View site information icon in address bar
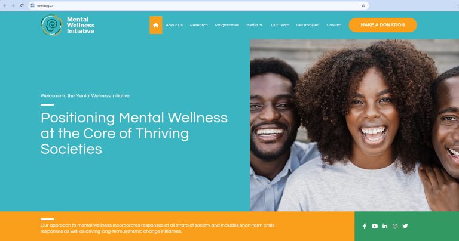The width and height of the screenshot is (459, 241). click(x=32, y=5)
